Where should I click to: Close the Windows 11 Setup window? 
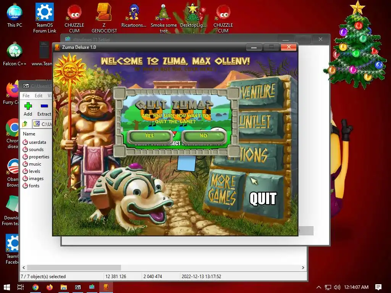click(320, 39)
